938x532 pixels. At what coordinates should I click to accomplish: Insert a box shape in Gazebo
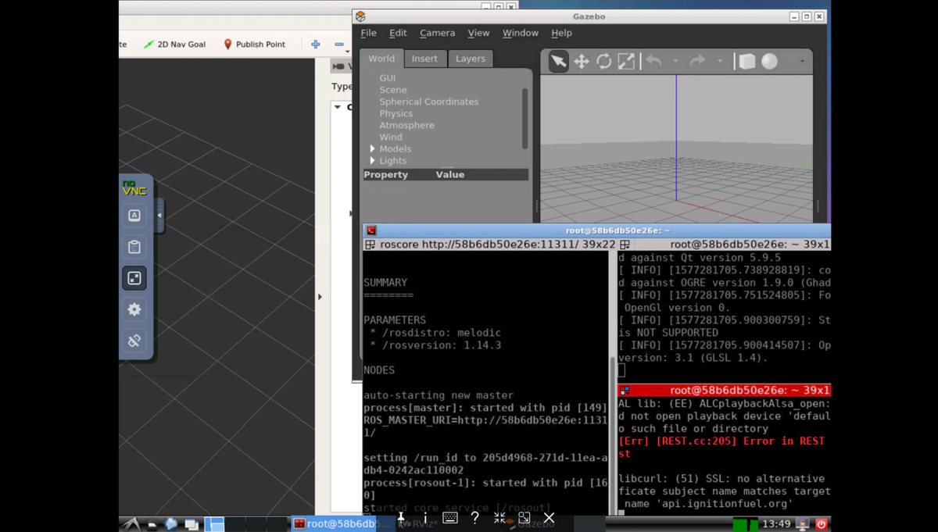(747, 62)
